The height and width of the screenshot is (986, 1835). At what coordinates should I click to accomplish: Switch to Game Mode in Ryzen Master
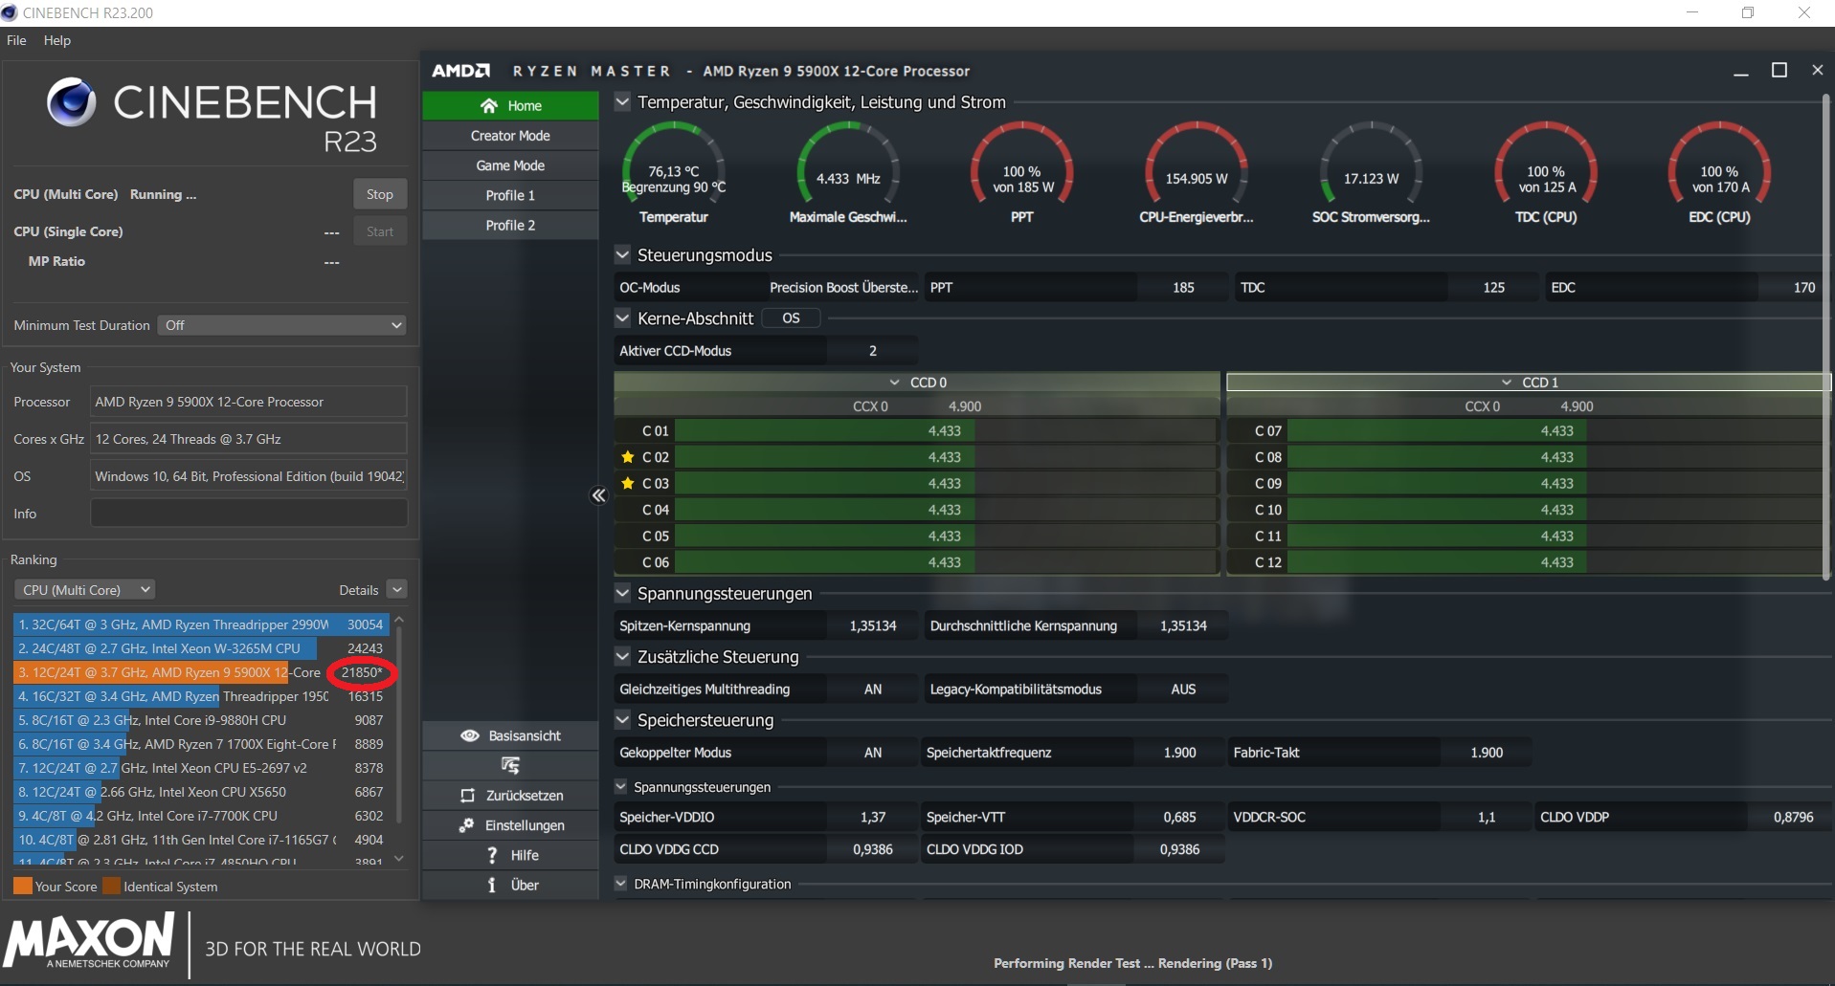[510, 165]
